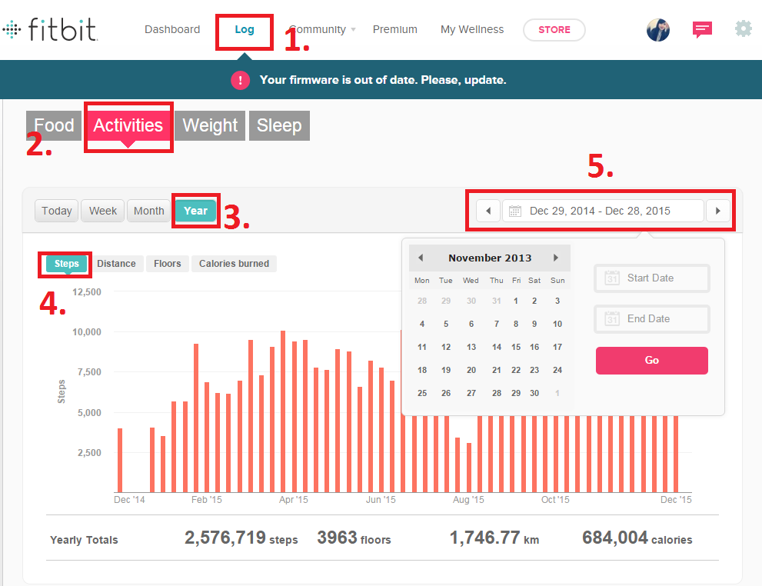Pick November 4 in the calendar
762x586 pixels.
[x=422, y=324]
